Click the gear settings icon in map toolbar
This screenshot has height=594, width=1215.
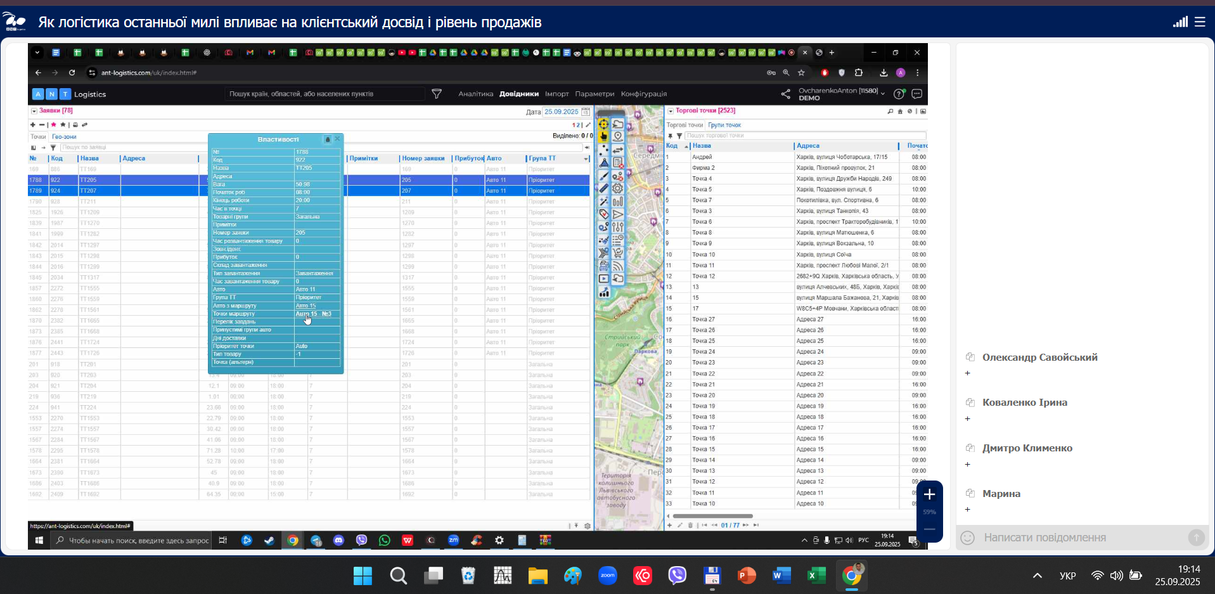coord(617,188)
